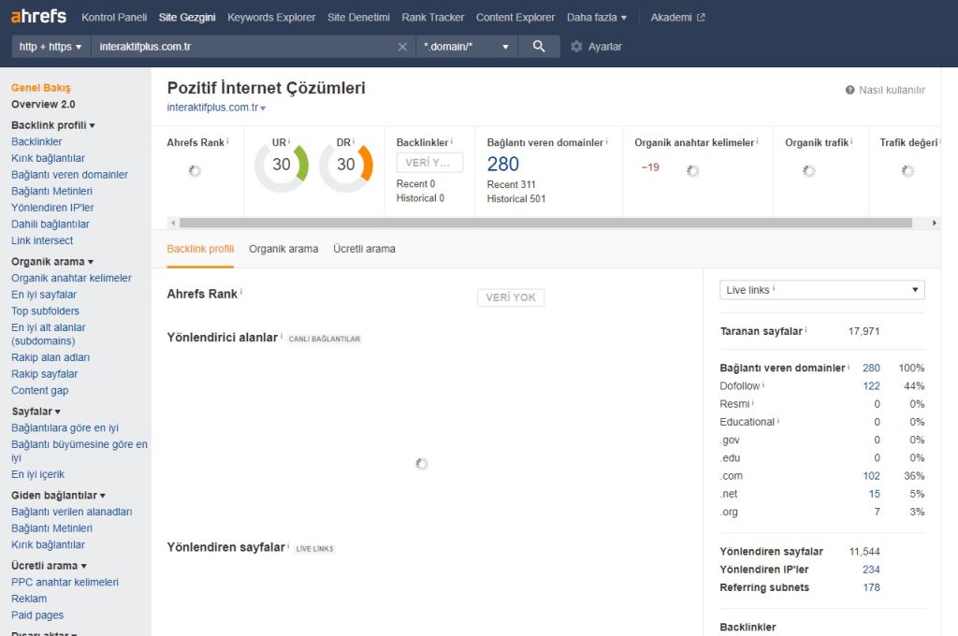Switch to the Ücretli arama tab
This screenshot has height=636, width=958.
point(364,250)
